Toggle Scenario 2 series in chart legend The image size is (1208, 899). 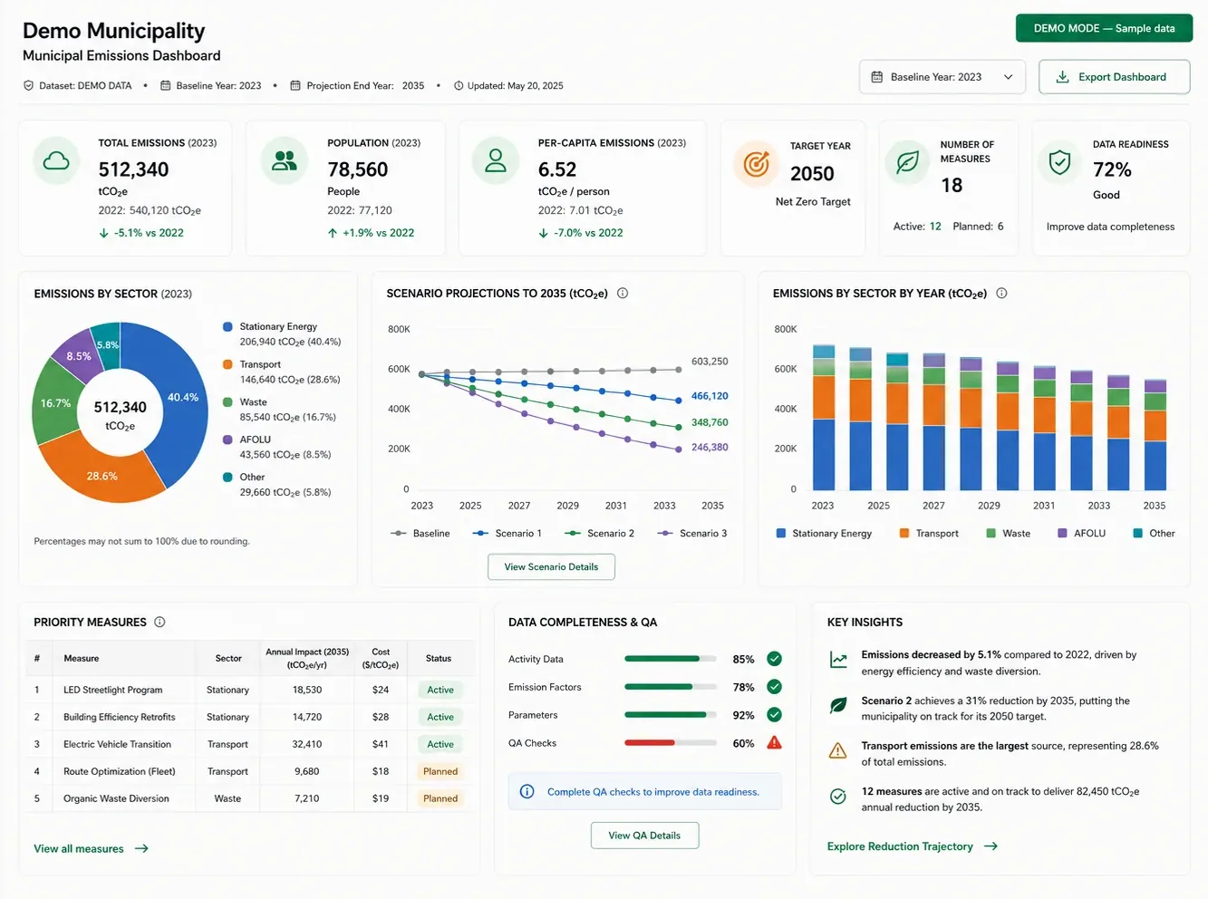(599, 533)
